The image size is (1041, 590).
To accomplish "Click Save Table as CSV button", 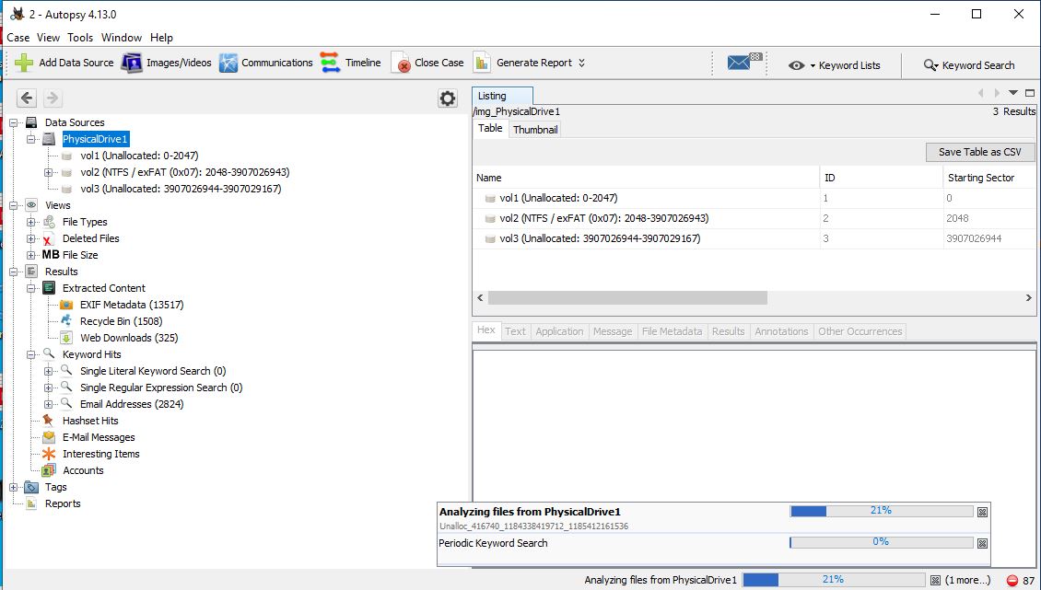I will pos(980,152).
